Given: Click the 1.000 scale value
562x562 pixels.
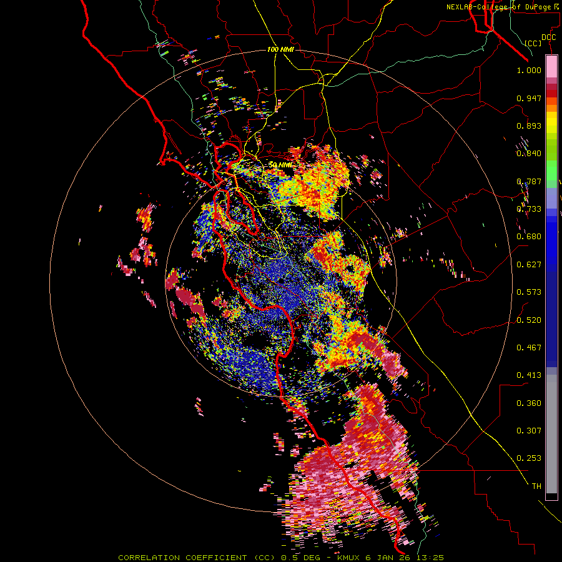Looking at the screenshot, I should coord(529,70).
